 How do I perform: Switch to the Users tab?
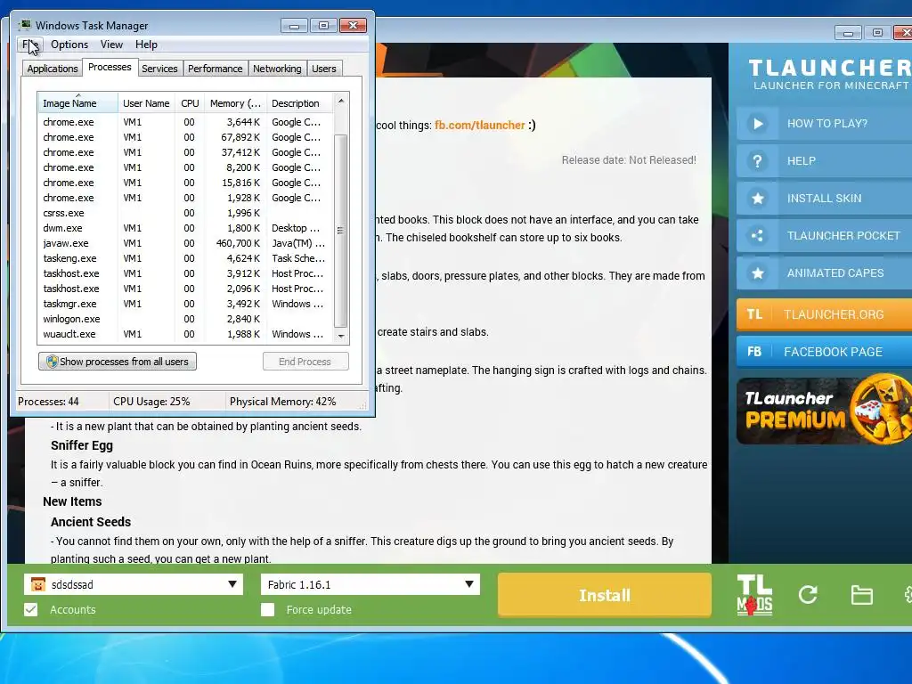[x=324, y=69]
